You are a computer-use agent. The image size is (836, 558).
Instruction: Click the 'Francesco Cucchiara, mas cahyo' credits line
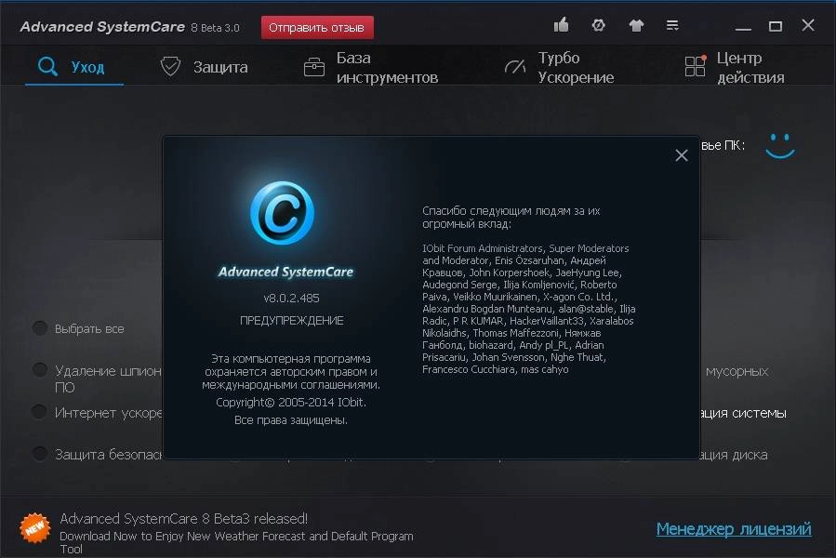coord(496,369)
